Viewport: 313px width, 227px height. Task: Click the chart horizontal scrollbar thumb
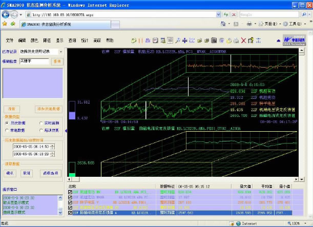tap(75, 179)
